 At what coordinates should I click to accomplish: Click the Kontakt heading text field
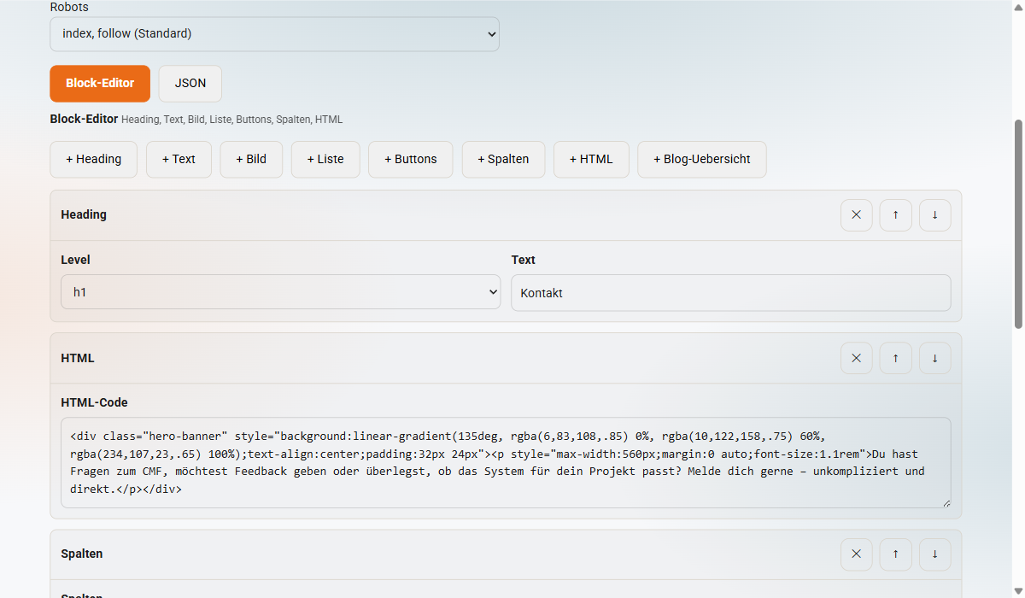730,292
